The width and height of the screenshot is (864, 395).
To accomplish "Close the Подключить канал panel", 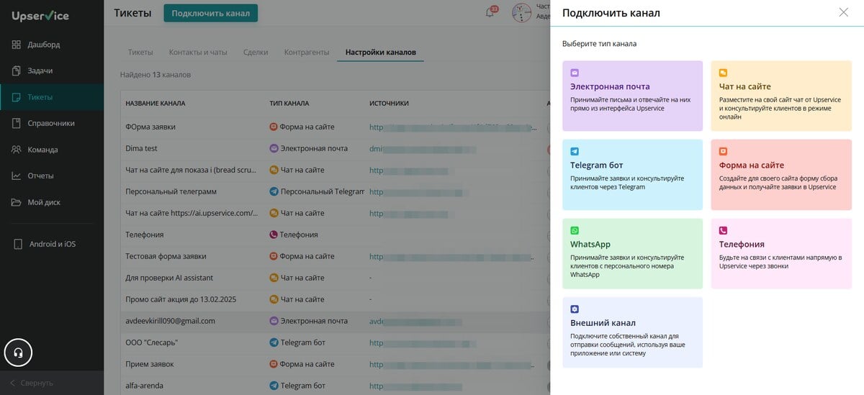I will (x=844, y=12).
